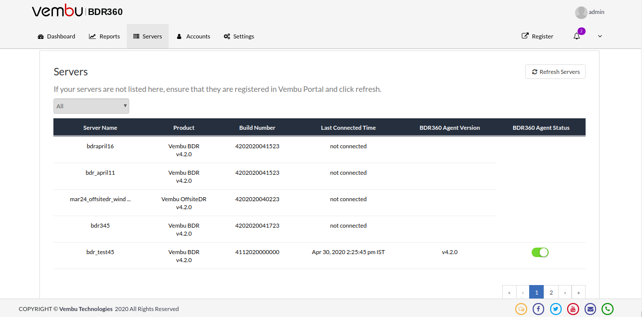Go to pagination page 2
The width and height of the screenshot is (642, 317).
tap(551, 293)
